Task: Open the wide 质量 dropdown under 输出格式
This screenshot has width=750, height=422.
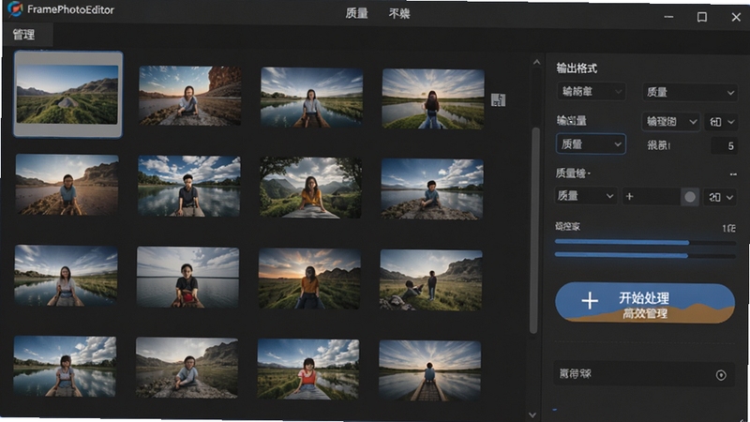Action: [x=689, y=92]
